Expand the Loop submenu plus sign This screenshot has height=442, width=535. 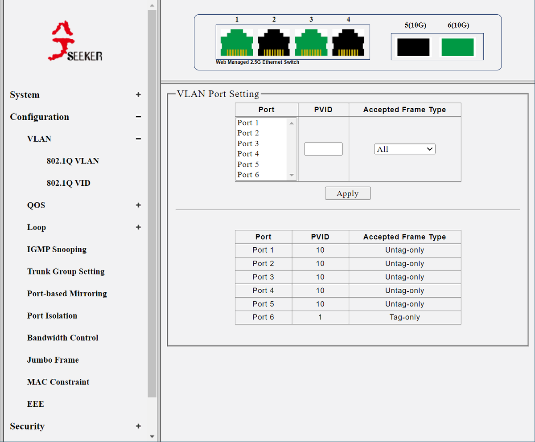click(x=138, y=227)
